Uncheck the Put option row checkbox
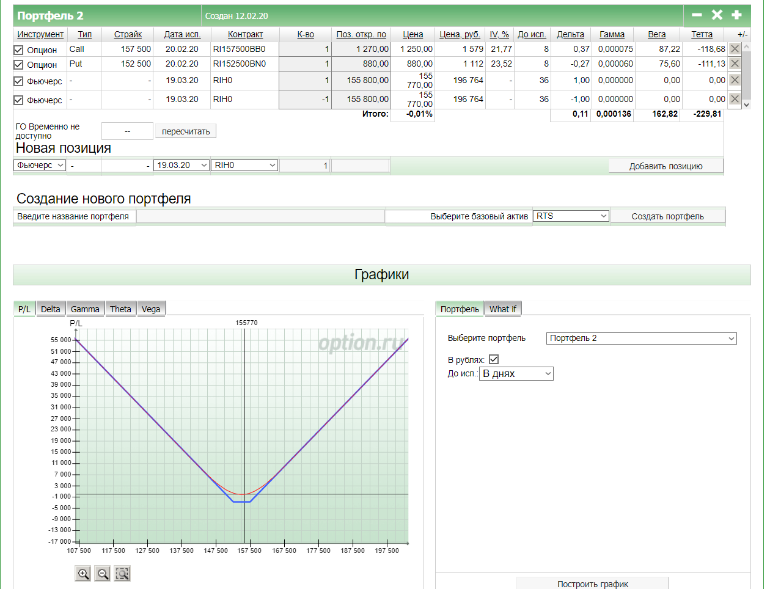This screenshot has width=770, height=589. (18, 65)
